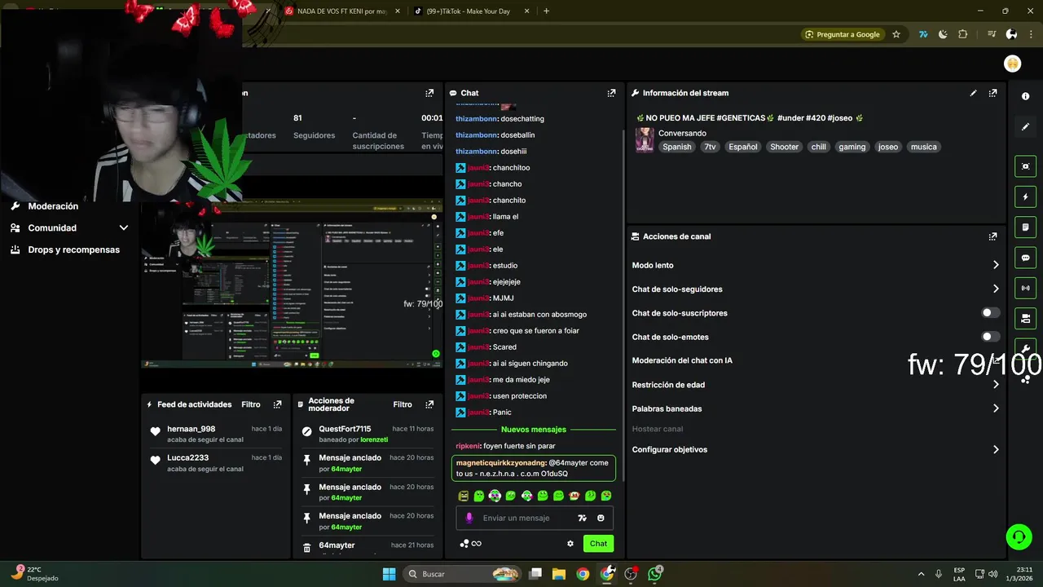Click the channel points bubbles icon
Viewport: 1043px width, 587px height.
pos(464,544)
